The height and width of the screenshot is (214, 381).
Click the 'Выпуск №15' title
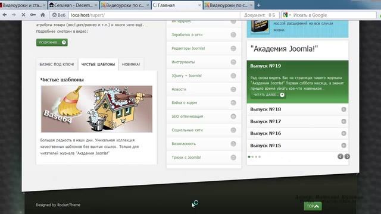[266, 146]
